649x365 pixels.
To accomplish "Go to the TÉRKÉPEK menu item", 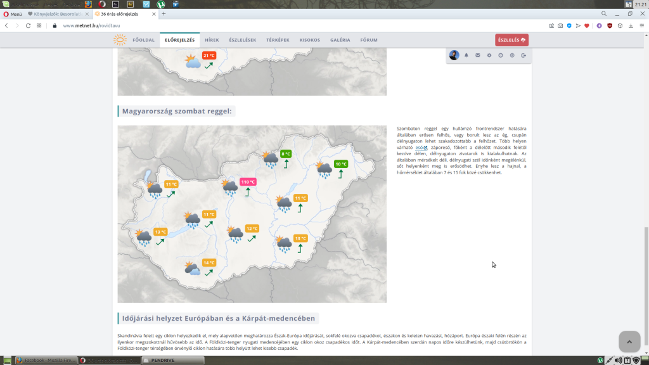I will [x=278, y=40].
